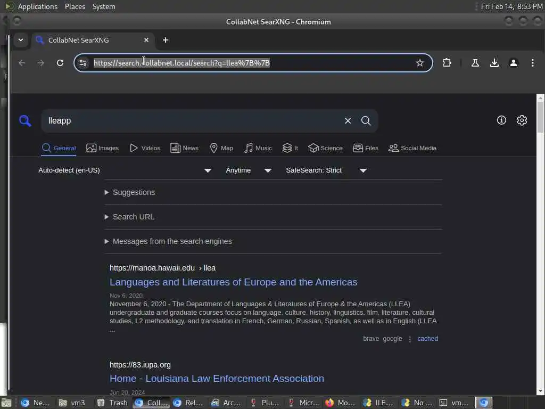This screenshot has width=545, height=409.
Task: Select the CollabNet SearXNG tab
Action: 92,40
